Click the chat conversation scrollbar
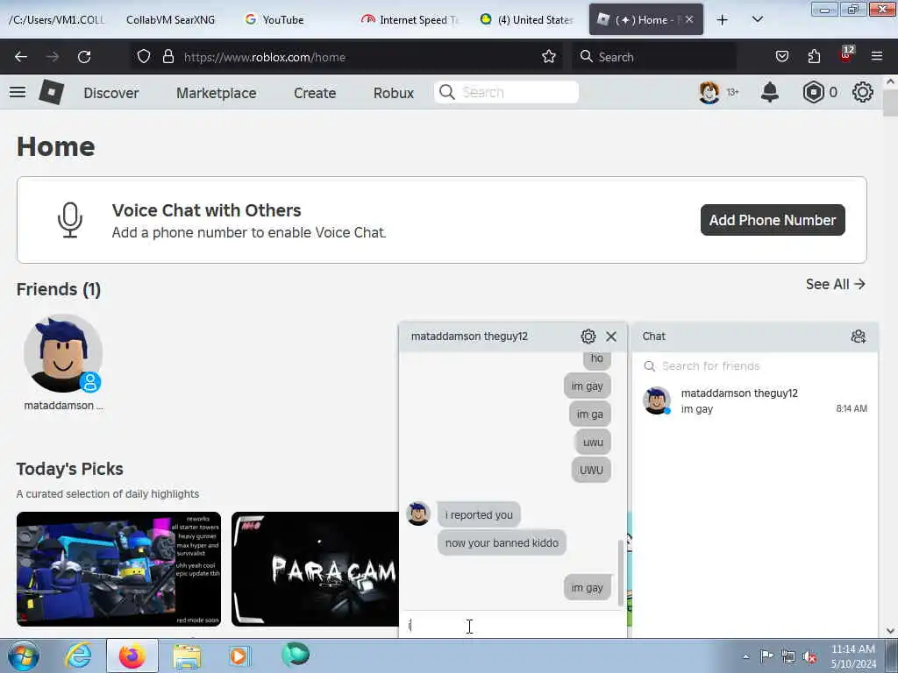The height and width of the screenshot is (673, 898). coord(620,572)
